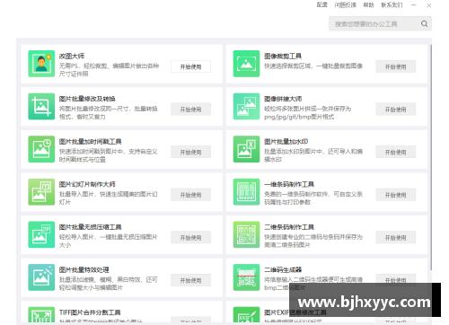Click the 二维条码制作工具 QR icon
This screenshot has height=325, width=449.
click(x=246, y=234)
